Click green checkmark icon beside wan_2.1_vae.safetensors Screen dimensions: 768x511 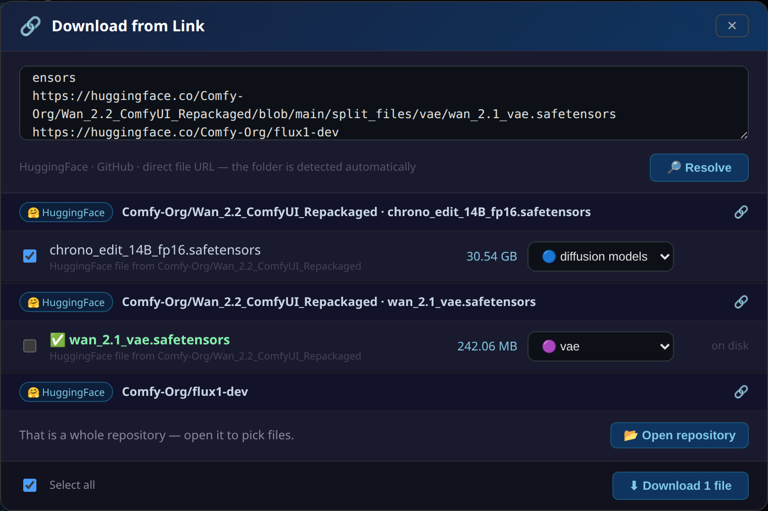pyautogui.click(x=58, y=340)
